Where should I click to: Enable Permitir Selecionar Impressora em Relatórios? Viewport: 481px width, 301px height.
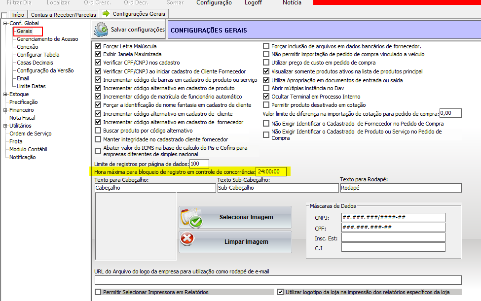click(x=98, y=292)
